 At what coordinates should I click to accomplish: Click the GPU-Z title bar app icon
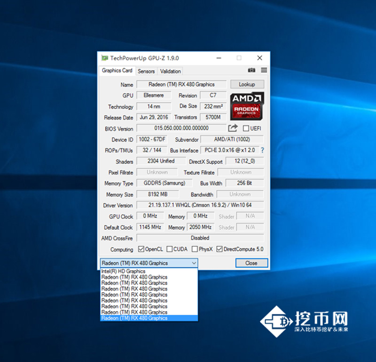tap(104, 58)
